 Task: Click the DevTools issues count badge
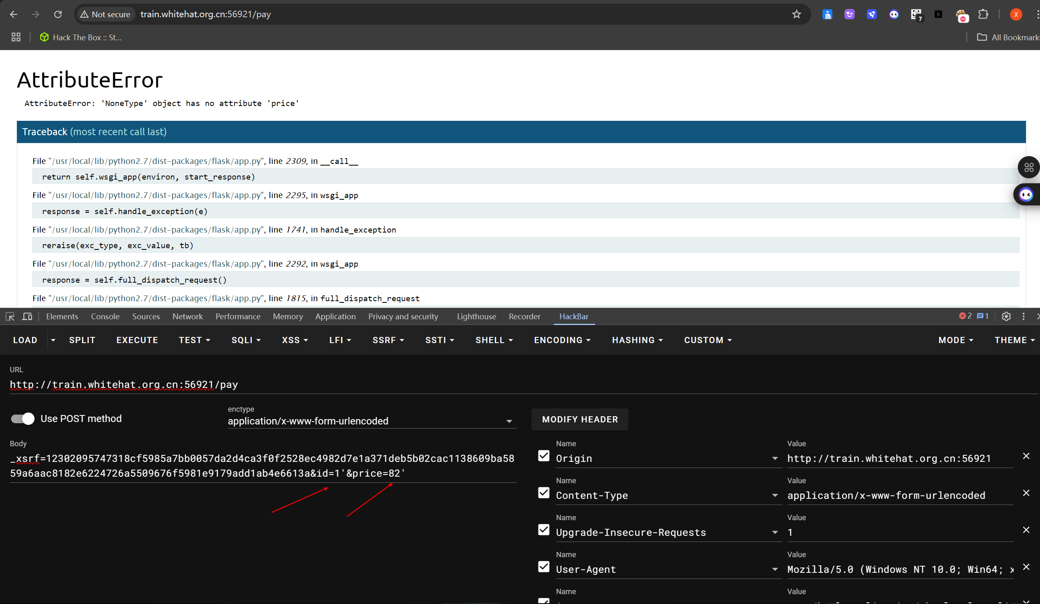point(982,316)
